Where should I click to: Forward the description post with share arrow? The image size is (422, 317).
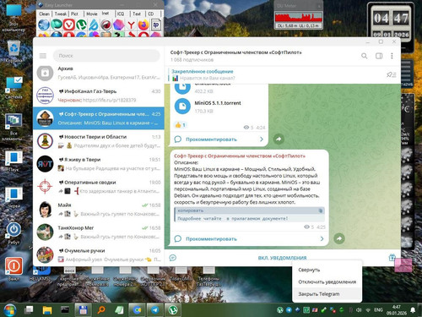339,238
